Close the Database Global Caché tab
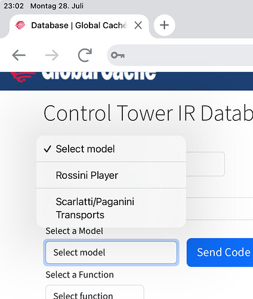This screenshot has width=253, height=299. click(138, 25)
